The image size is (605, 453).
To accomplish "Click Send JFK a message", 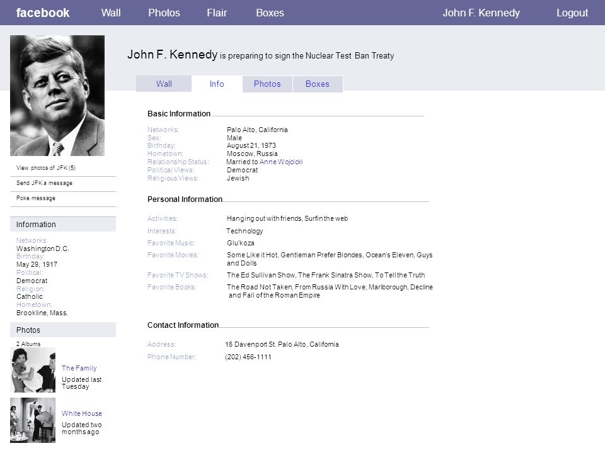I will [44, 183].
